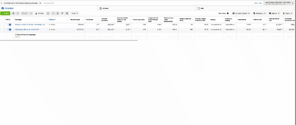The width and height of the screenshot is (296, 125).
Task: Click the undo arrow icon
Action: click(x=53, y=13)
